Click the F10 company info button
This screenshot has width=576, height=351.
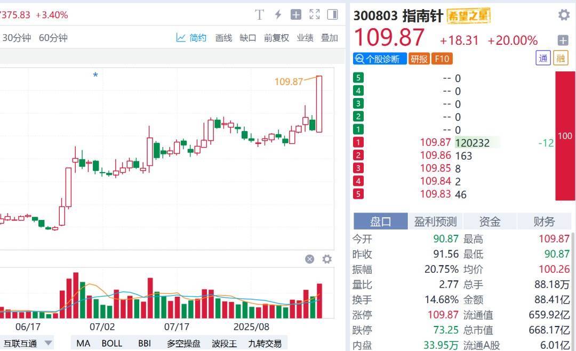[442, 59]
